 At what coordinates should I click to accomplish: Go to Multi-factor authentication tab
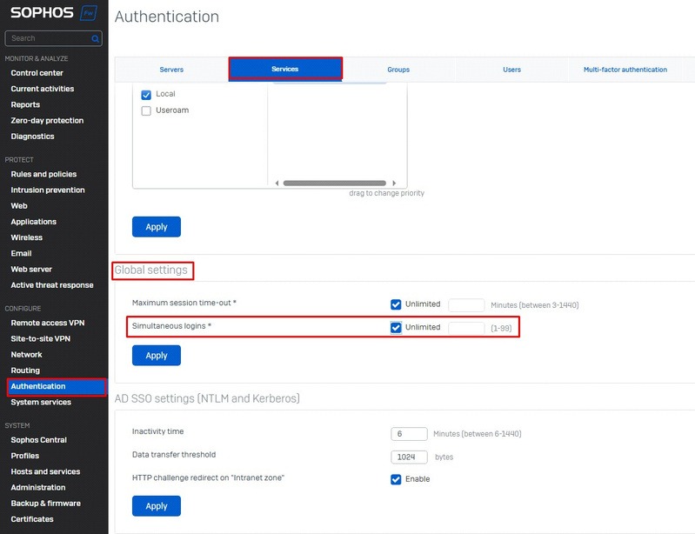coord(625,70)
